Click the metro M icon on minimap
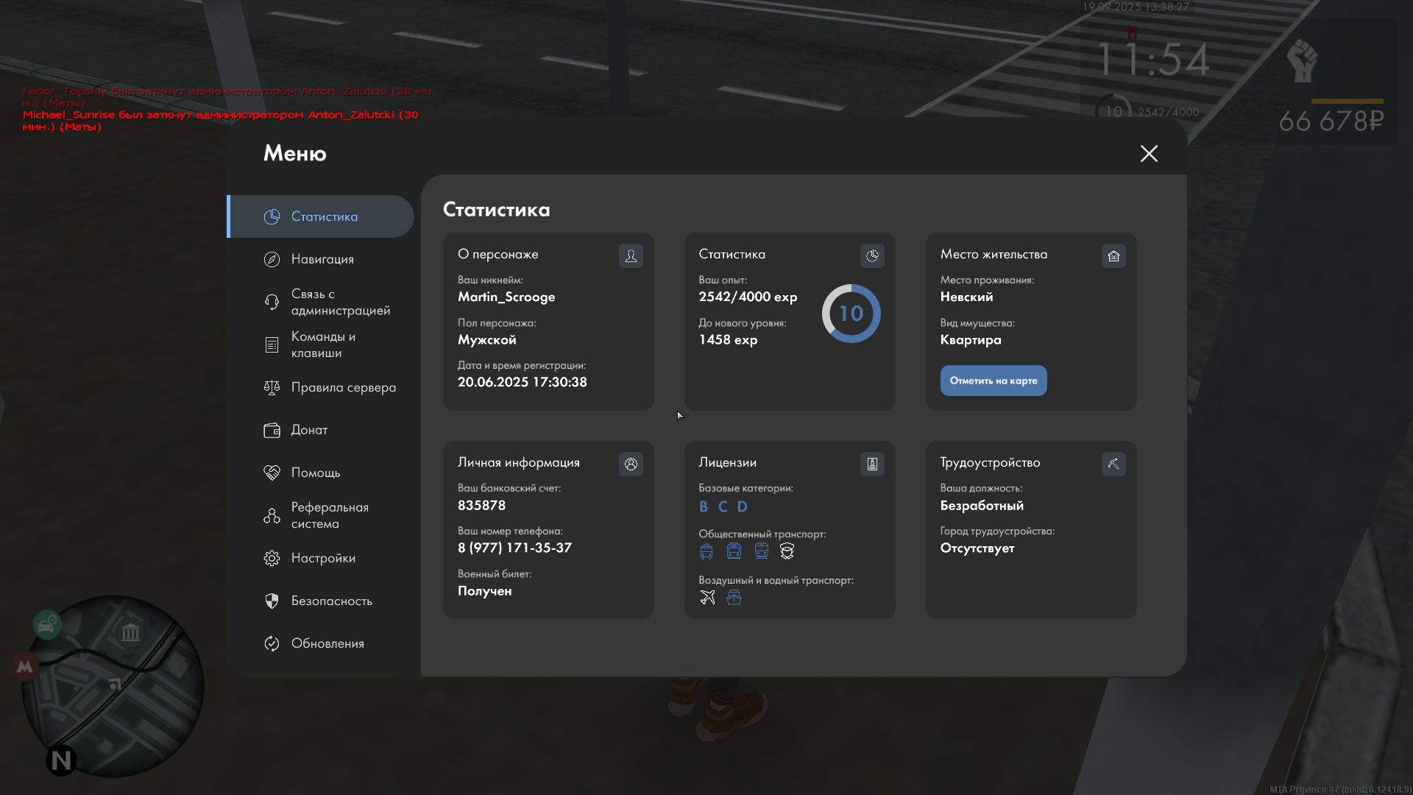The height and width of the screenshot is (795, 1413). pyautogui.click(x=25, y=666)
